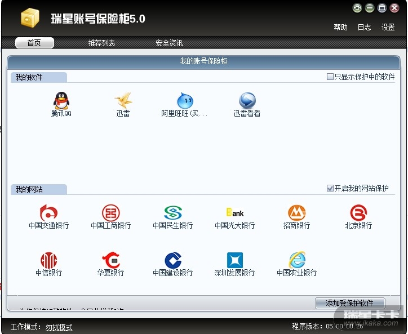The width and height of the screenshot is (408, 334).
Task: Switch to the 安全资讯 tab
Action: click(169, 43)
